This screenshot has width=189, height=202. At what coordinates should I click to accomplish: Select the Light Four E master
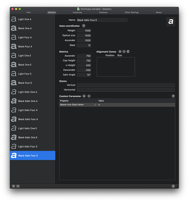33,74
